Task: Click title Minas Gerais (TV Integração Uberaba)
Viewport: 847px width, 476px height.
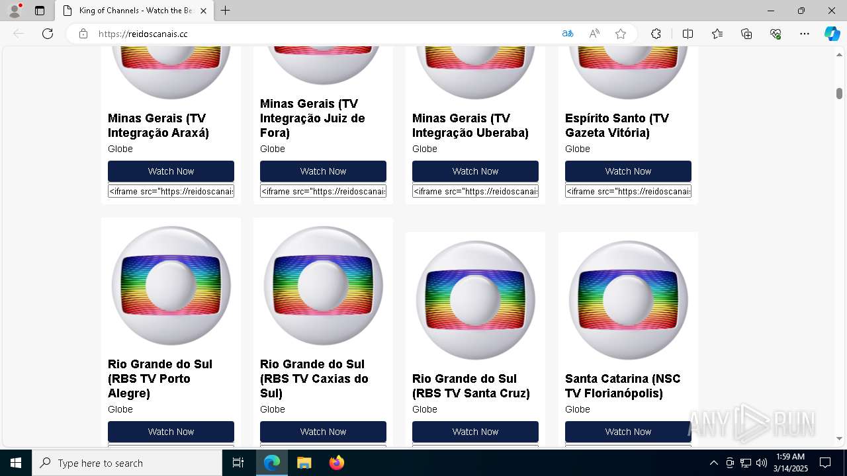Action: 470,126
